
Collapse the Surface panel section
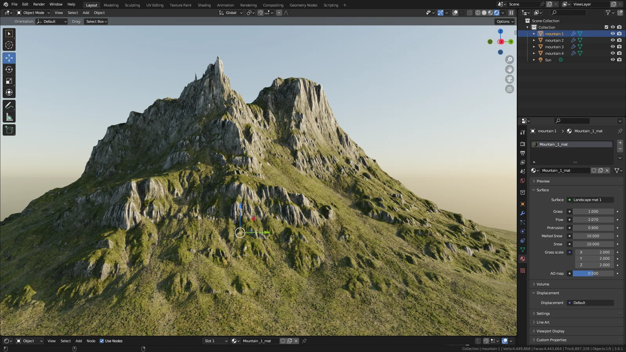(542, 190)
